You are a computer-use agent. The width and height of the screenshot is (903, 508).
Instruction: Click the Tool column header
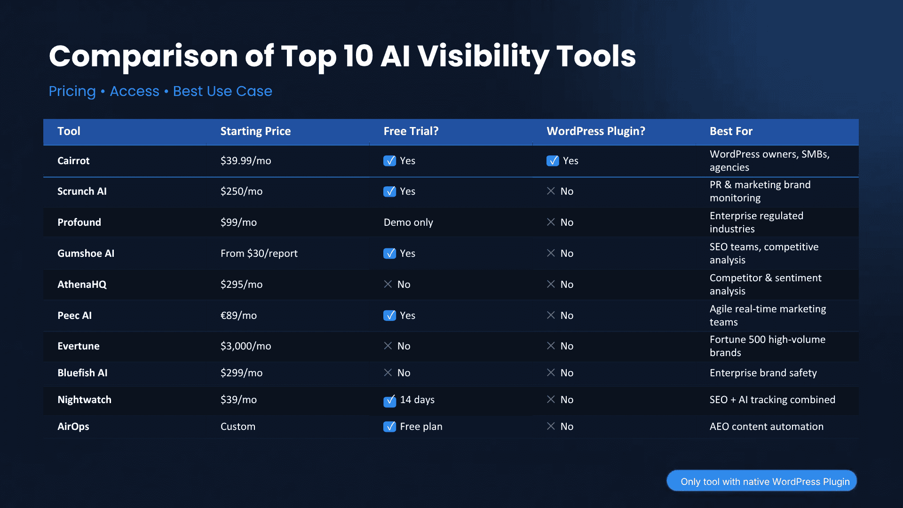tap(69, 131)
